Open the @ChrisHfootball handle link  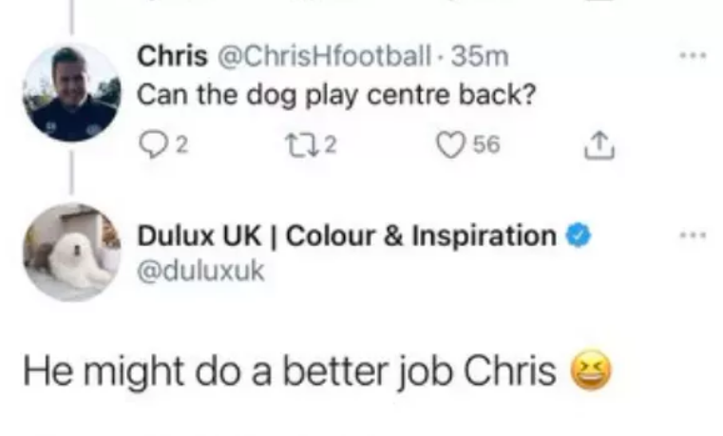(x=325, y=57)
